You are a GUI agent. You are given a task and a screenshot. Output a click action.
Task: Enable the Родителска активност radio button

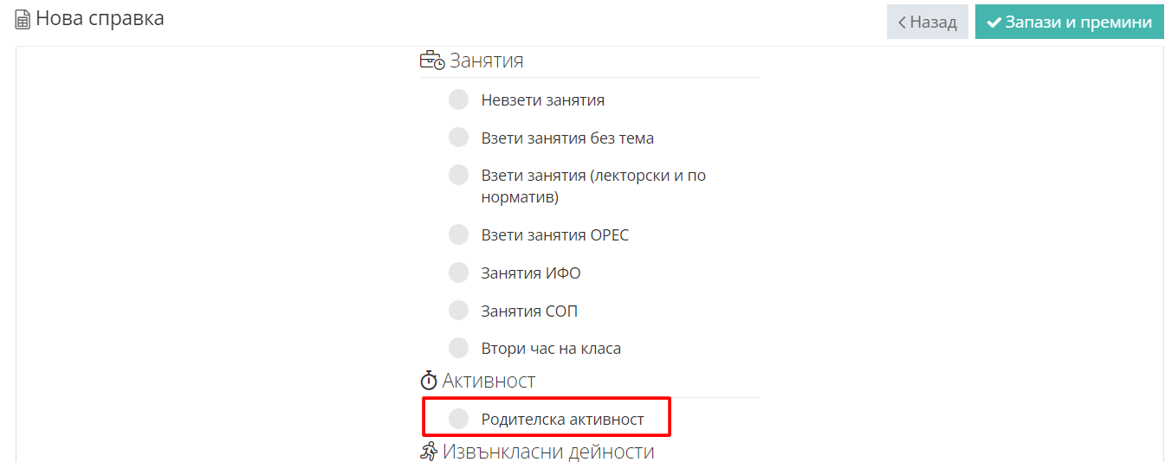pyautogui.click(x=458, y=419)
